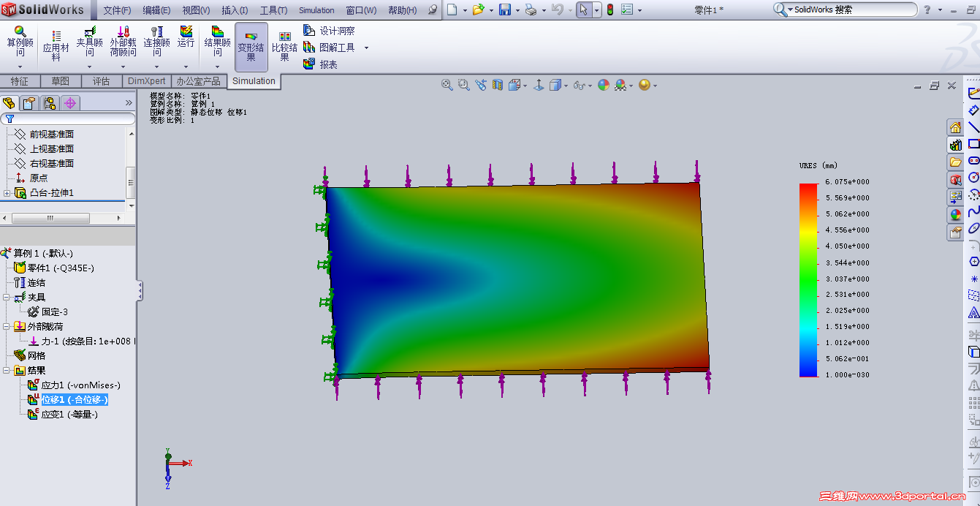980x506 pixels.
Task: Collapse the 夹具 fixtures node
Action: [x=7, y=298]
